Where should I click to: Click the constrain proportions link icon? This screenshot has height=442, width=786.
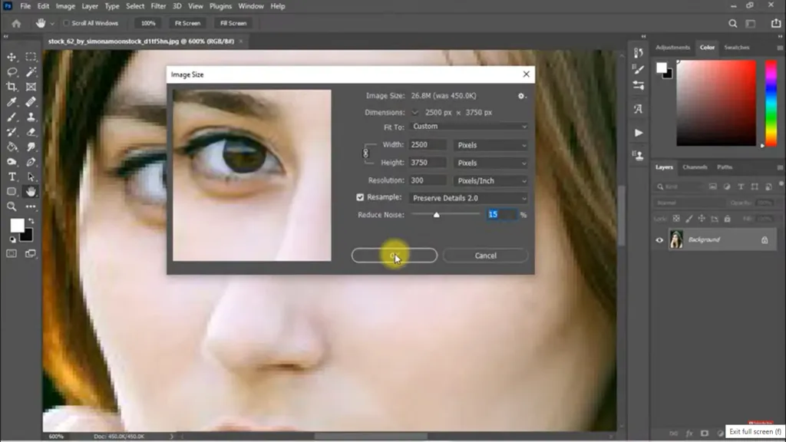click(365, 153)
